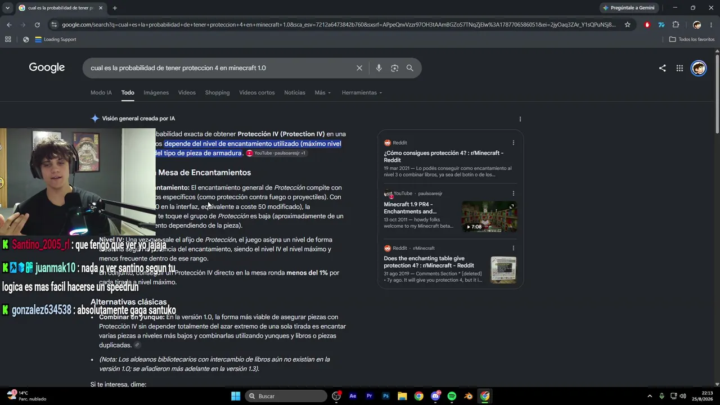Open Discord from the taskbar
Screen dimensions: 720x405
point(435,396)
